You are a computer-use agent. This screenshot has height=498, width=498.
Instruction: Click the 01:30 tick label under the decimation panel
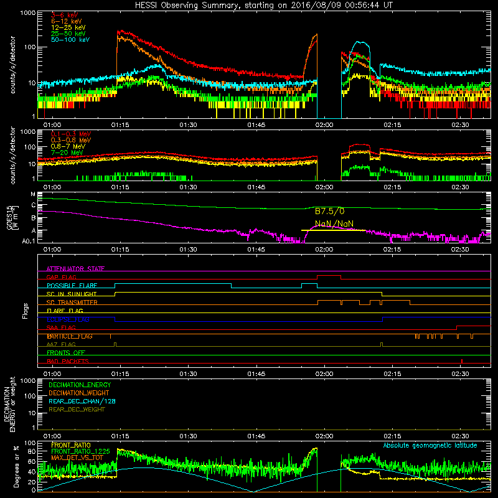pos(188,436)
